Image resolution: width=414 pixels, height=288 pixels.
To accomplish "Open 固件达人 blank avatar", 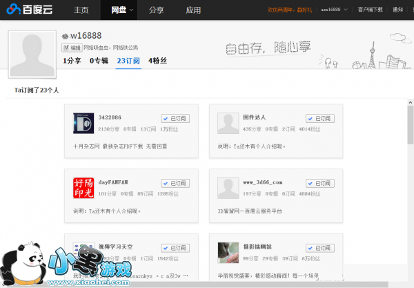I will 228,123.
